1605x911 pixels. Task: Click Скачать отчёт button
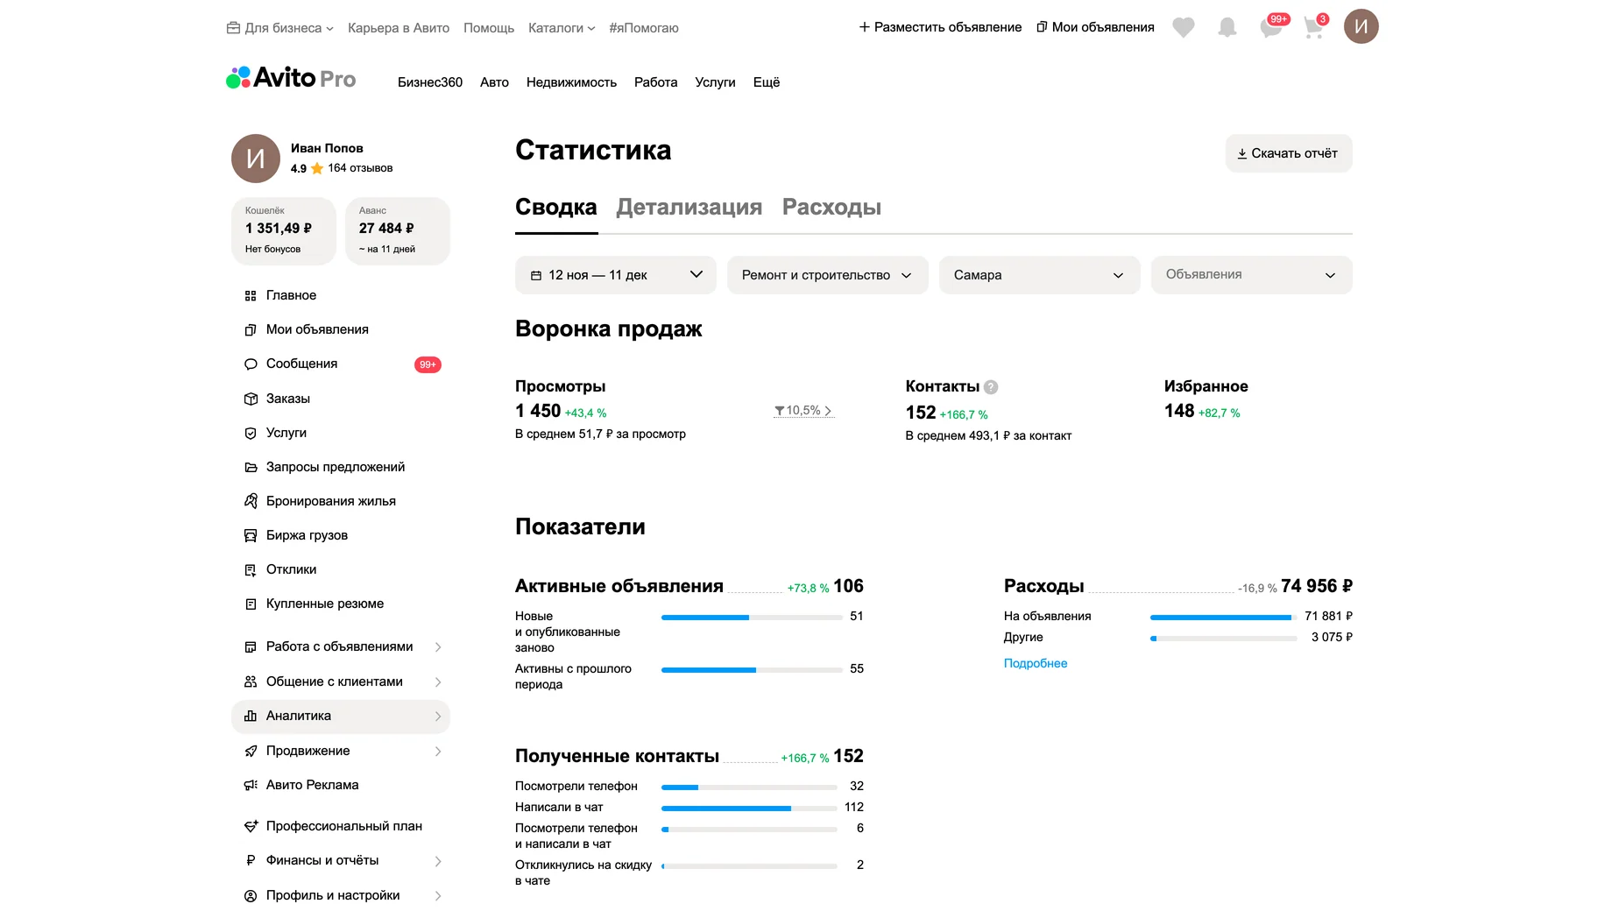click(x=1289, y=153)
